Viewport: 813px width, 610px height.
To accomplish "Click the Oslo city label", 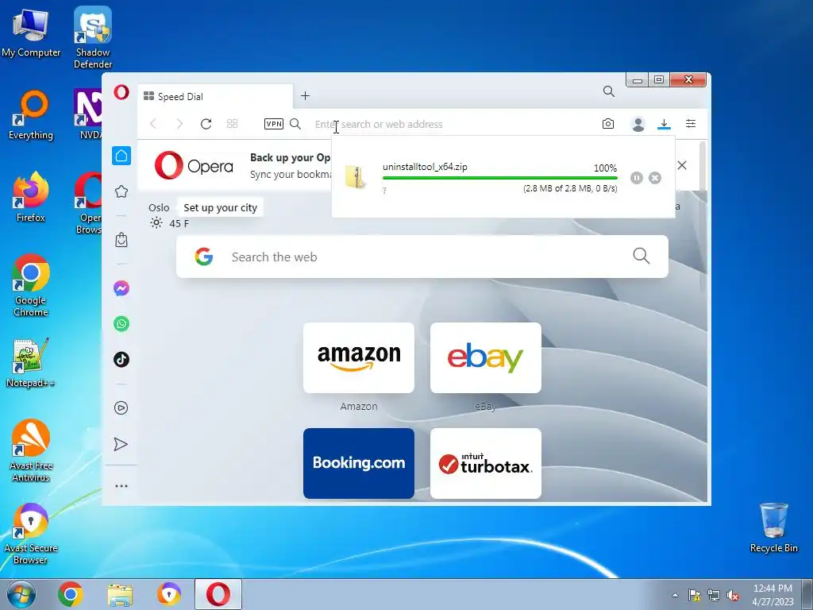I will click(x=159, y=207).
